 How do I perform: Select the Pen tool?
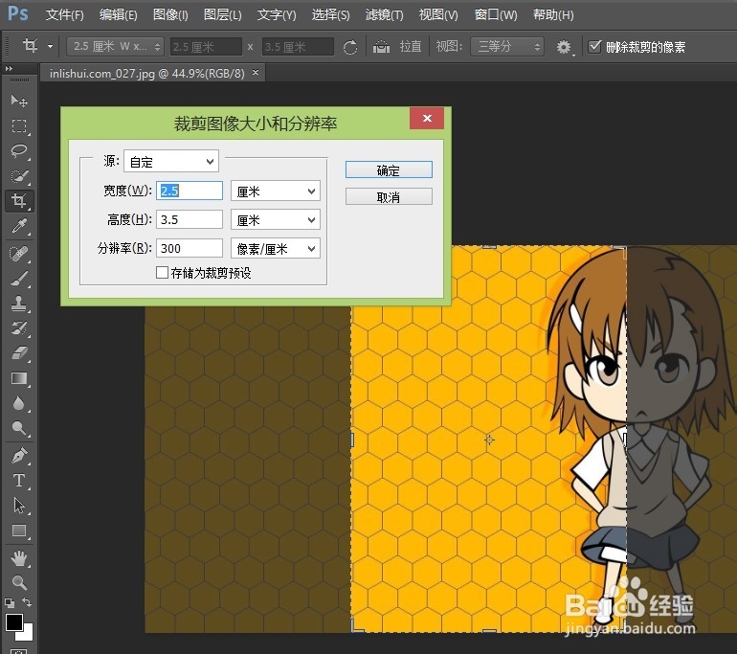tap(19, 456)
